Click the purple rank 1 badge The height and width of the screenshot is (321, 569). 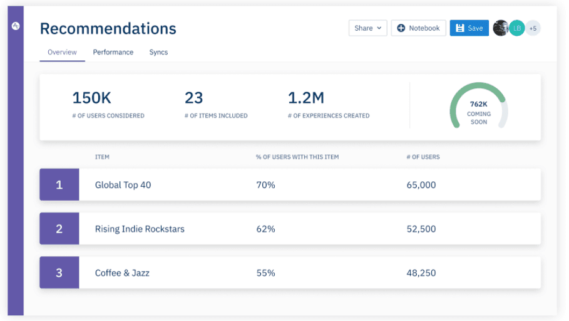click(x=59, y=185)
